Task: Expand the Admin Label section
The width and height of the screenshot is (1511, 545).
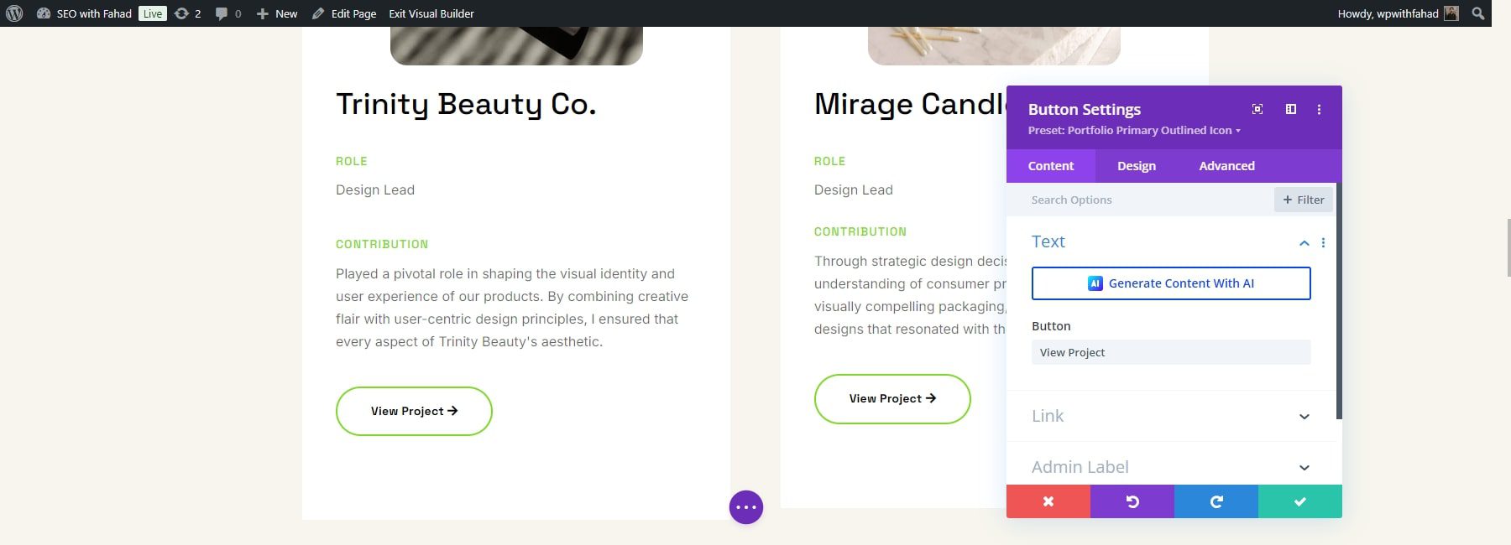Action: 1170,466
